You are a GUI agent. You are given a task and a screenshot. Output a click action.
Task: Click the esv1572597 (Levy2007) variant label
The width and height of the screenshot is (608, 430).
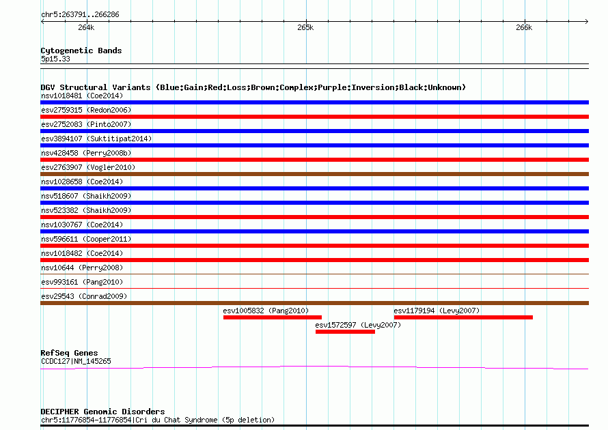point(358,325)
